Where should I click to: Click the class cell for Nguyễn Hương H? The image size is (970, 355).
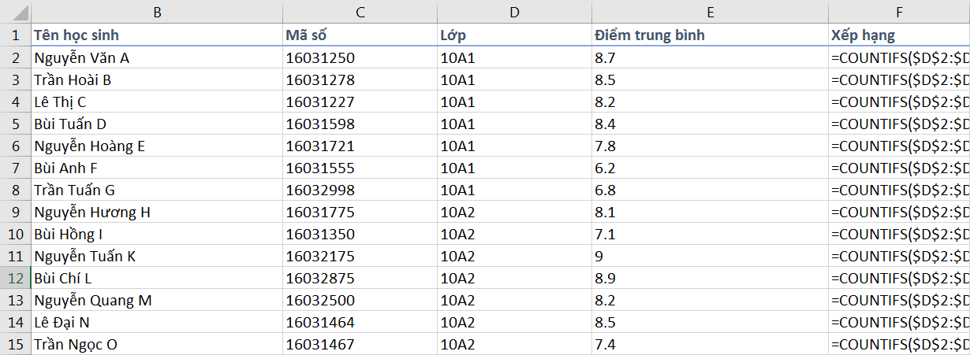(x=514, y=212)
